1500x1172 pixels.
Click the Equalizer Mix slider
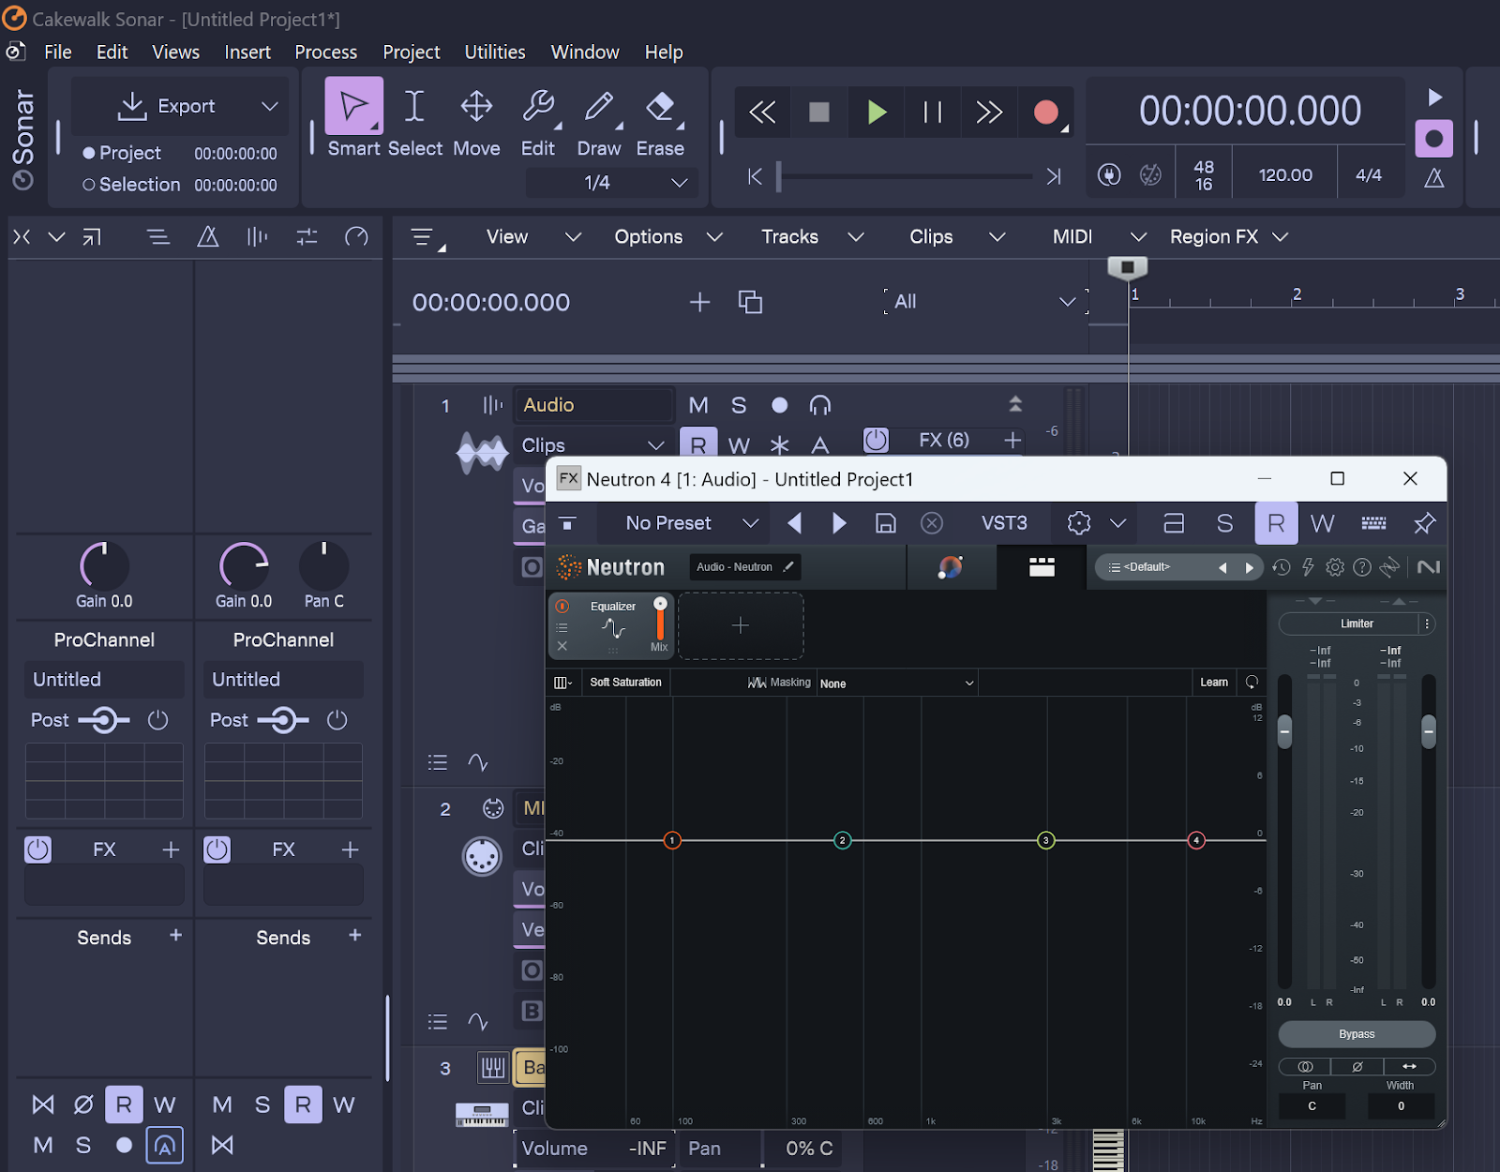point(660,619)
